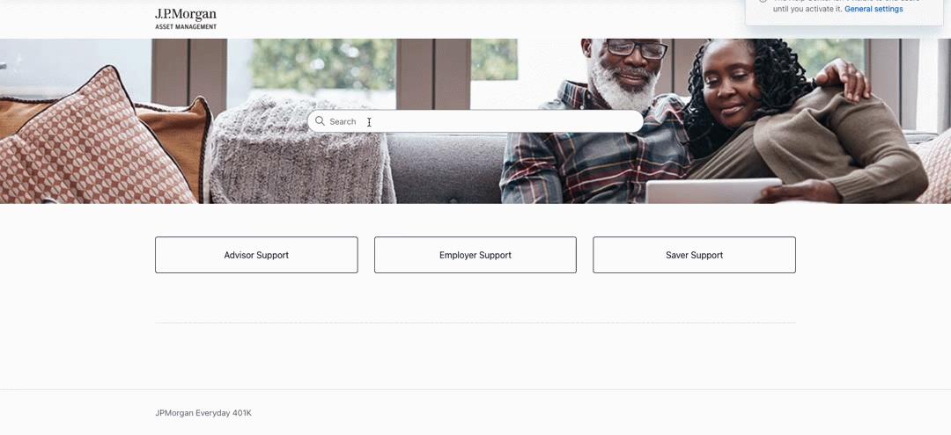Focus the Search input field
This screenshot has width=951, height=435.
coord(475,121)
